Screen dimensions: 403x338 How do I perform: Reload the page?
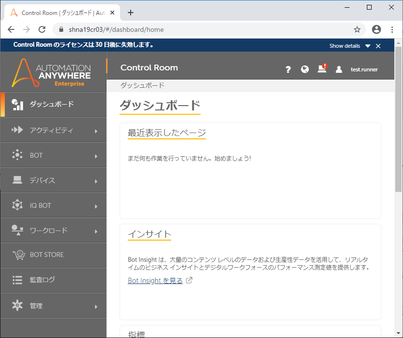tap(42, 29)
